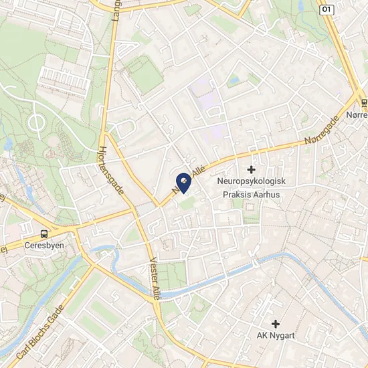Select the Carl Blochs Gade street label
Viewport: 368px width, 368px height.
[x=40, y=332]
